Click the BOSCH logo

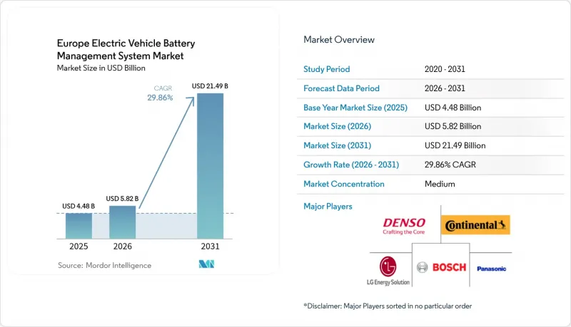[441, 267]
